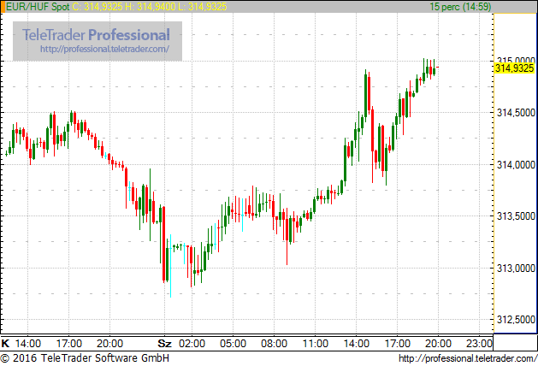538x366 pixels.
Task: Click the yellow current price tag 314,9325
Action: click(x=514, y=68)
